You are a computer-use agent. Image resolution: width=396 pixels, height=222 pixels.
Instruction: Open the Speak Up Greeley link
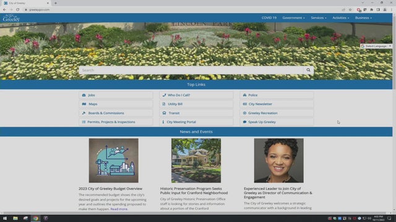(x=277, y=122)
